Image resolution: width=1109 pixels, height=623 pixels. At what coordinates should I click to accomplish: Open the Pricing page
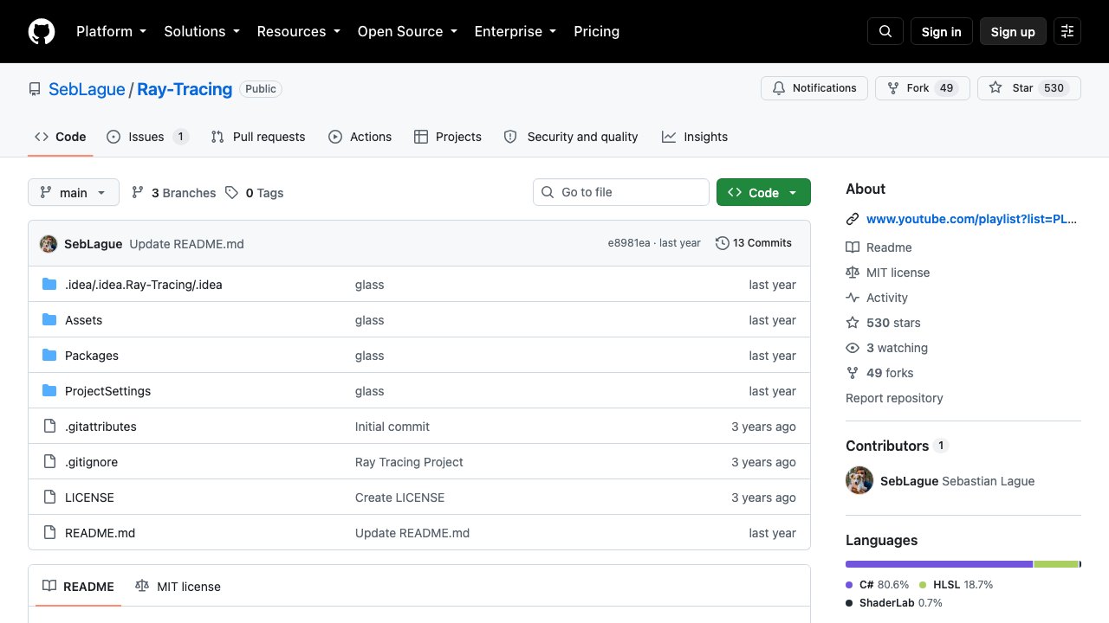tap(596, 31)
